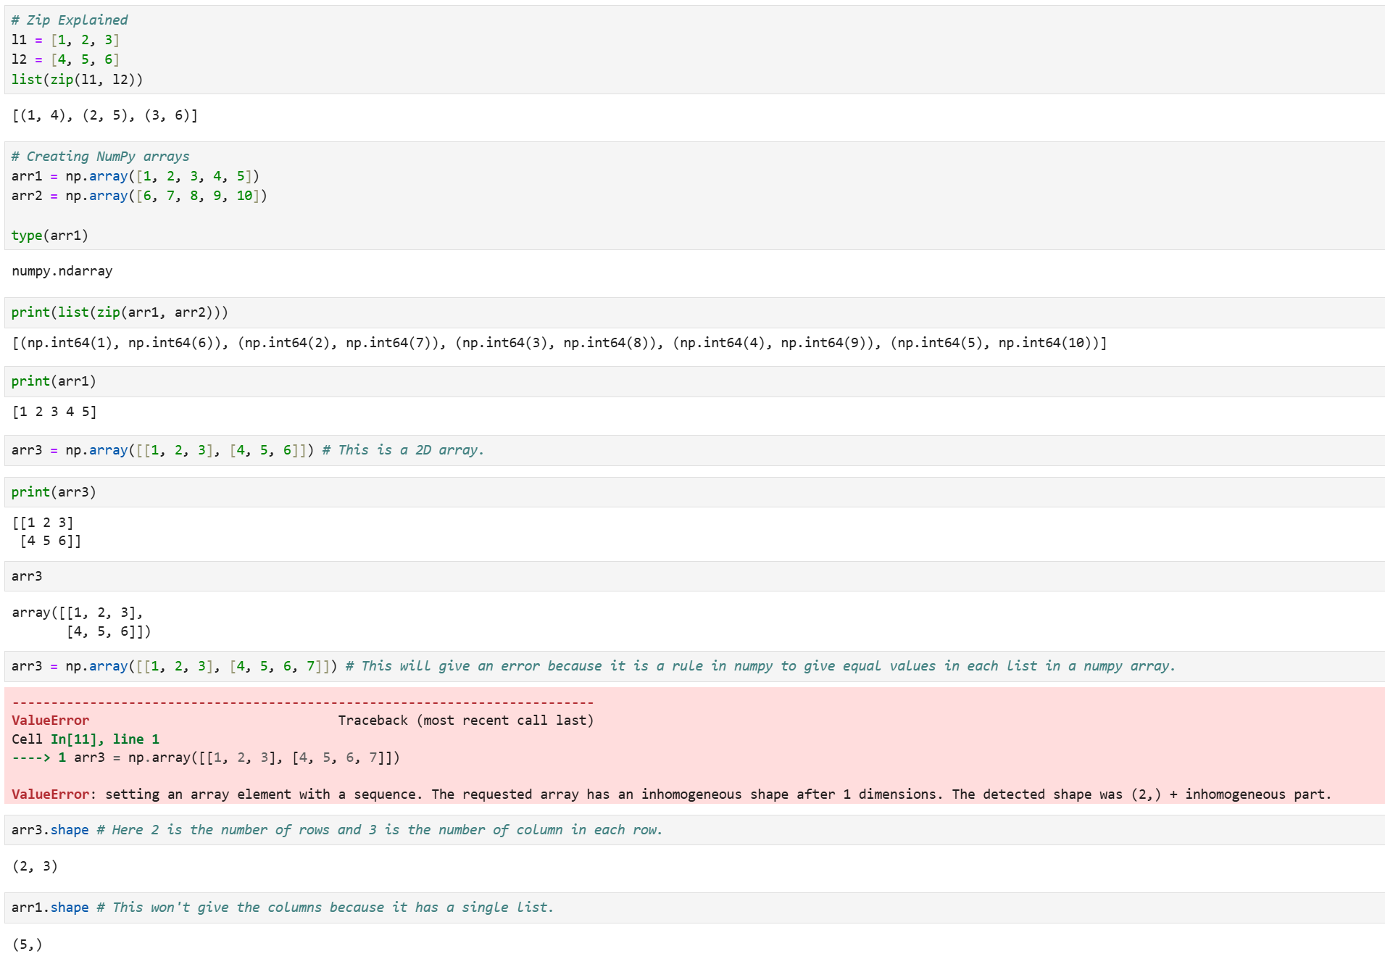This screenshot has width=1385, height=959.
Task: Click the [1 2 3 4 5] output
Action: pyautogui.click(x=54, y=412)
